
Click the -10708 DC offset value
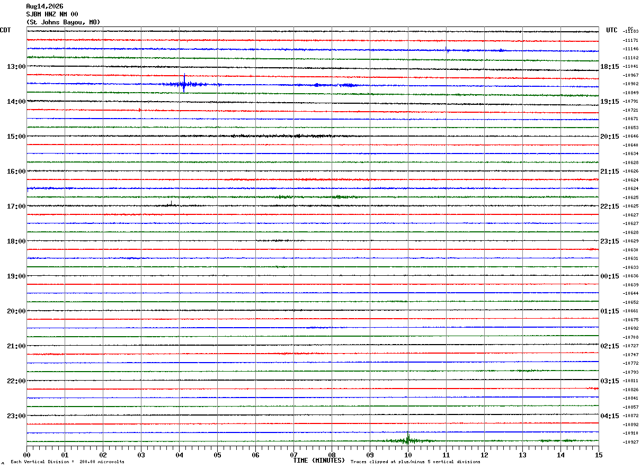[x=630, y=337]
